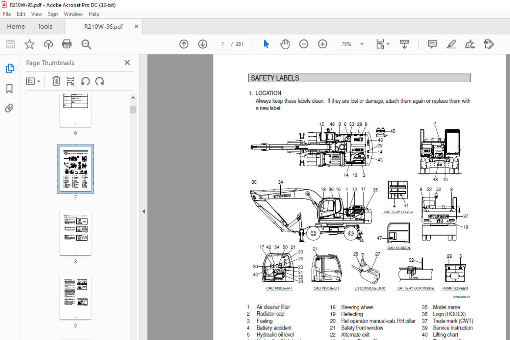Open the fit page options dropdown
510x340 pixels.
pyautogui.click(x=383, y=44)
